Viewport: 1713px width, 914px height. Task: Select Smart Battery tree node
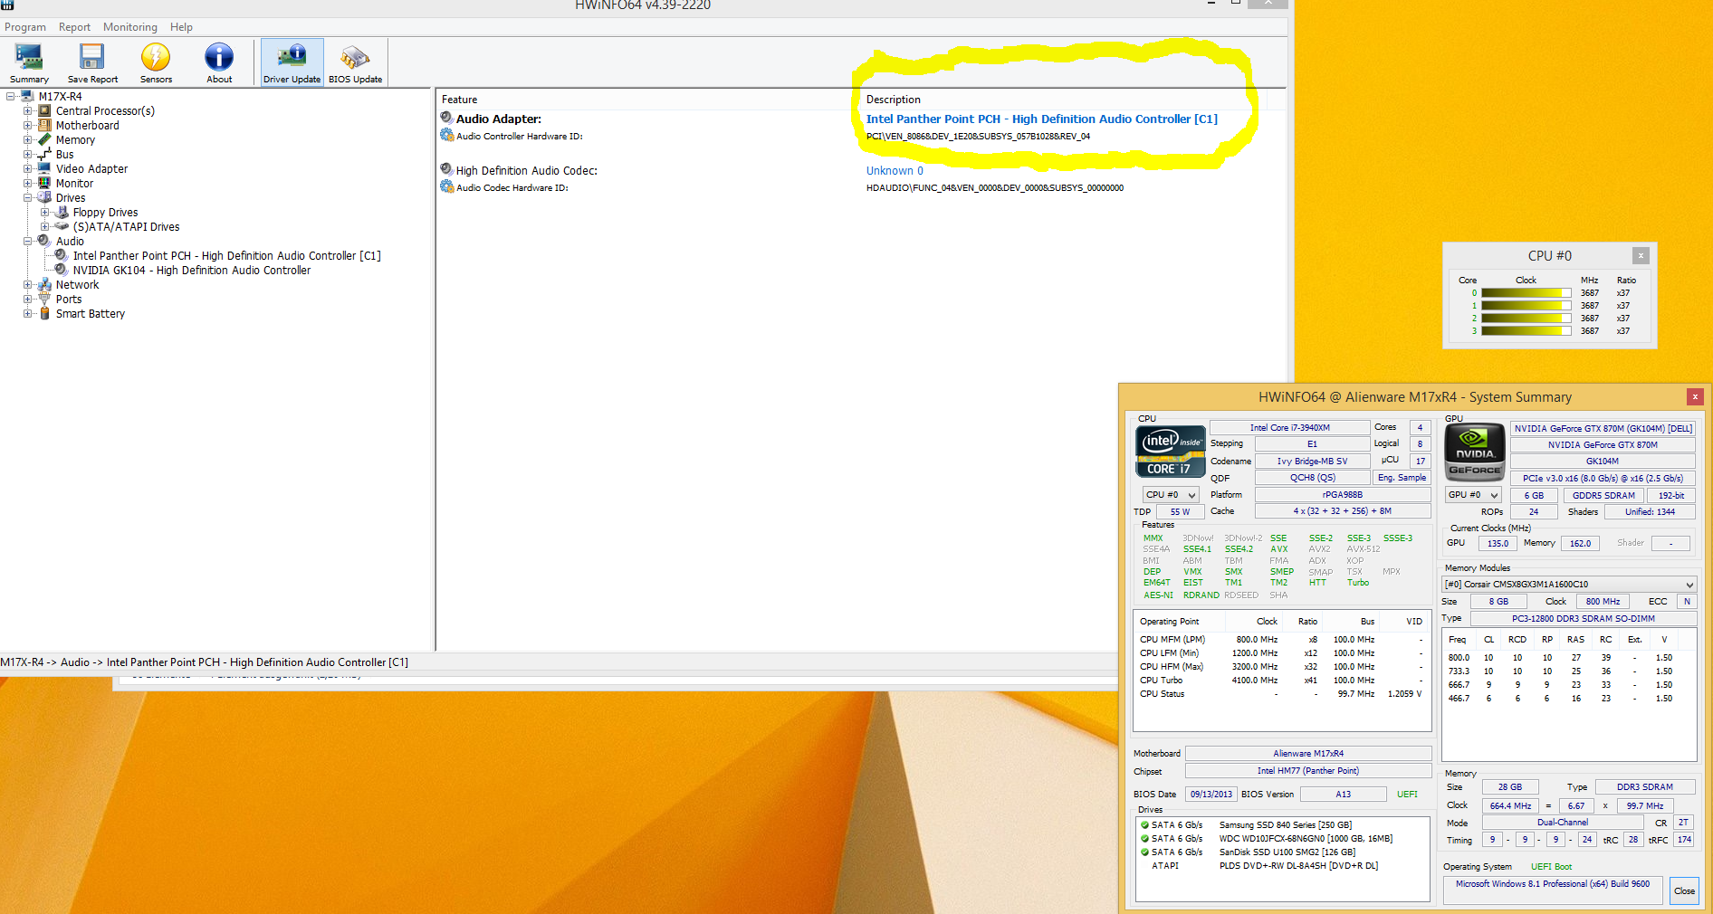90,314
